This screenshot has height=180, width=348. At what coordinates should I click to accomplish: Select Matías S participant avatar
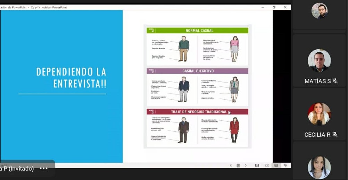click(x=319, y=60)
